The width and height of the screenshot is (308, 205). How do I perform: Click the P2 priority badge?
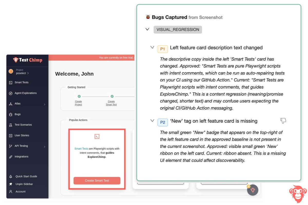pyautogui.click(x=163, y=122)
